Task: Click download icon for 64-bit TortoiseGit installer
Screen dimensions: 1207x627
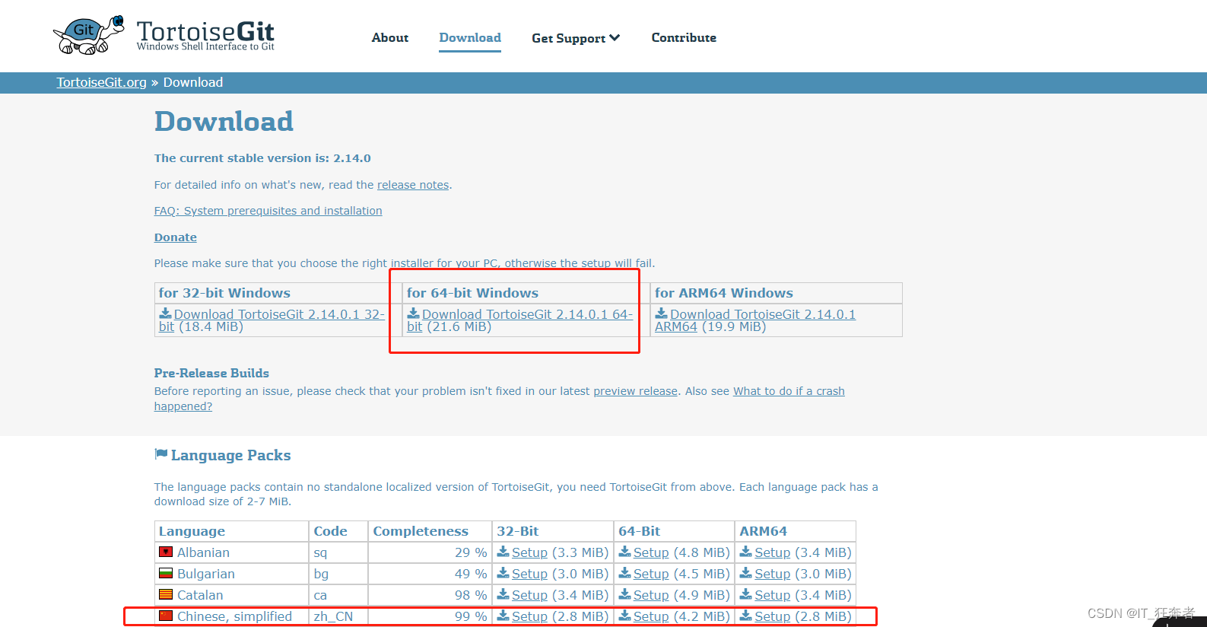Action: pos(413,313)
